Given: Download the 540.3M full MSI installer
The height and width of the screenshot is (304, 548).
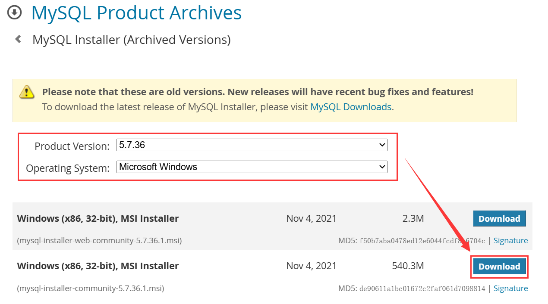Looking at the screenshot, I should point(499,267).
